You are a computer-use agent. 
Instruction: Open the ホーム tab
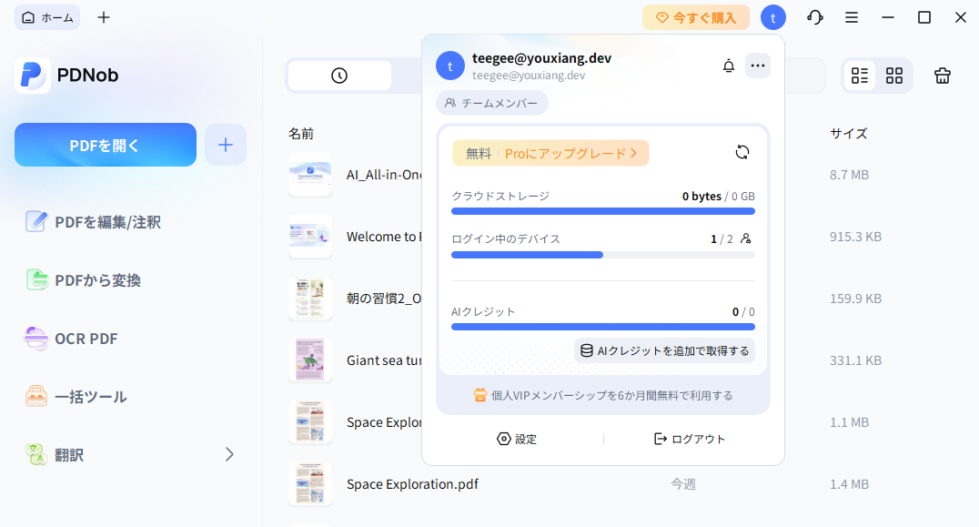pyautogui.click(x=47, y=17)
